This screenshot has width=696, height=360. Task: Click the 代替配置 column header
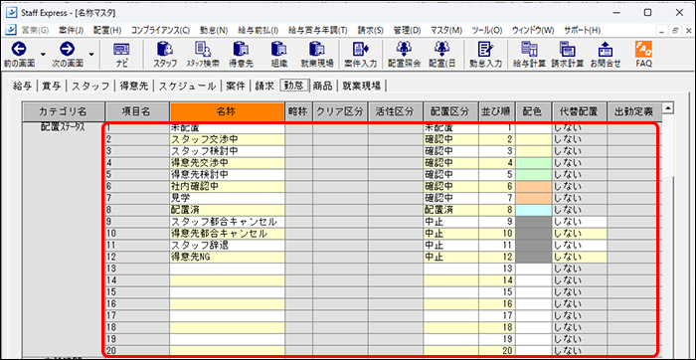(x=580, y=111)
